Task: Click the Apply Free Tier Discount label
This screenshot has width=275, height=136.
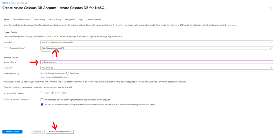Action: 14,93
